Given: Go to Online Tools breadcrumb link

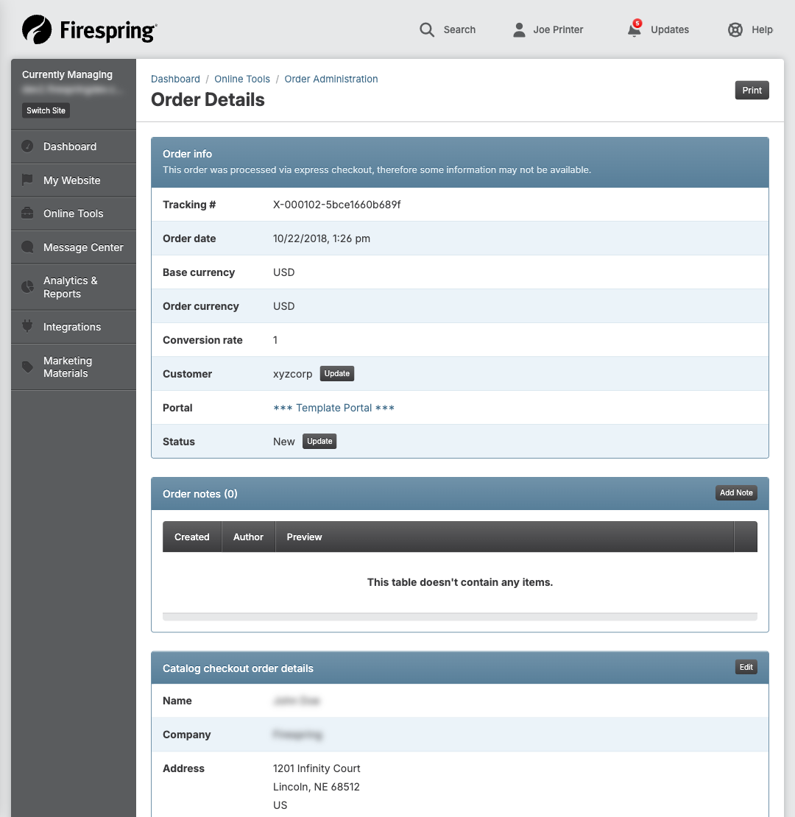Looking at the screenshot, I should [242, 79].
